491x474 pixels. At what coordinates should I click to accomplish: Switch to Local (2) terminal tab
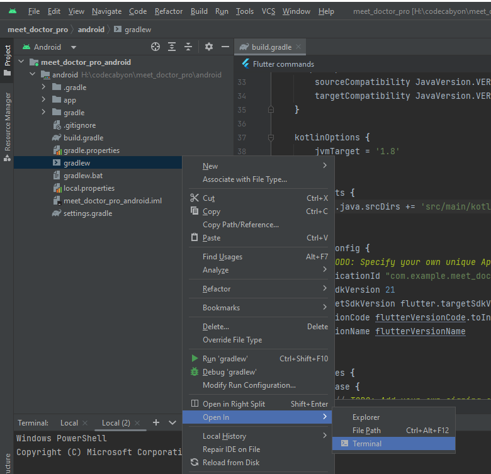(x=116, y=422)
